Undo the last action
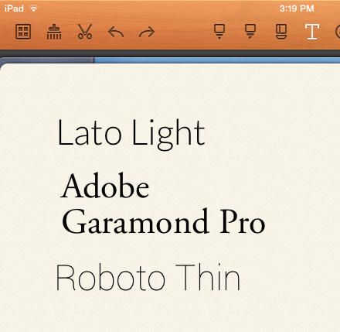This screenshot has height=332, width=340. coord(116,33)
